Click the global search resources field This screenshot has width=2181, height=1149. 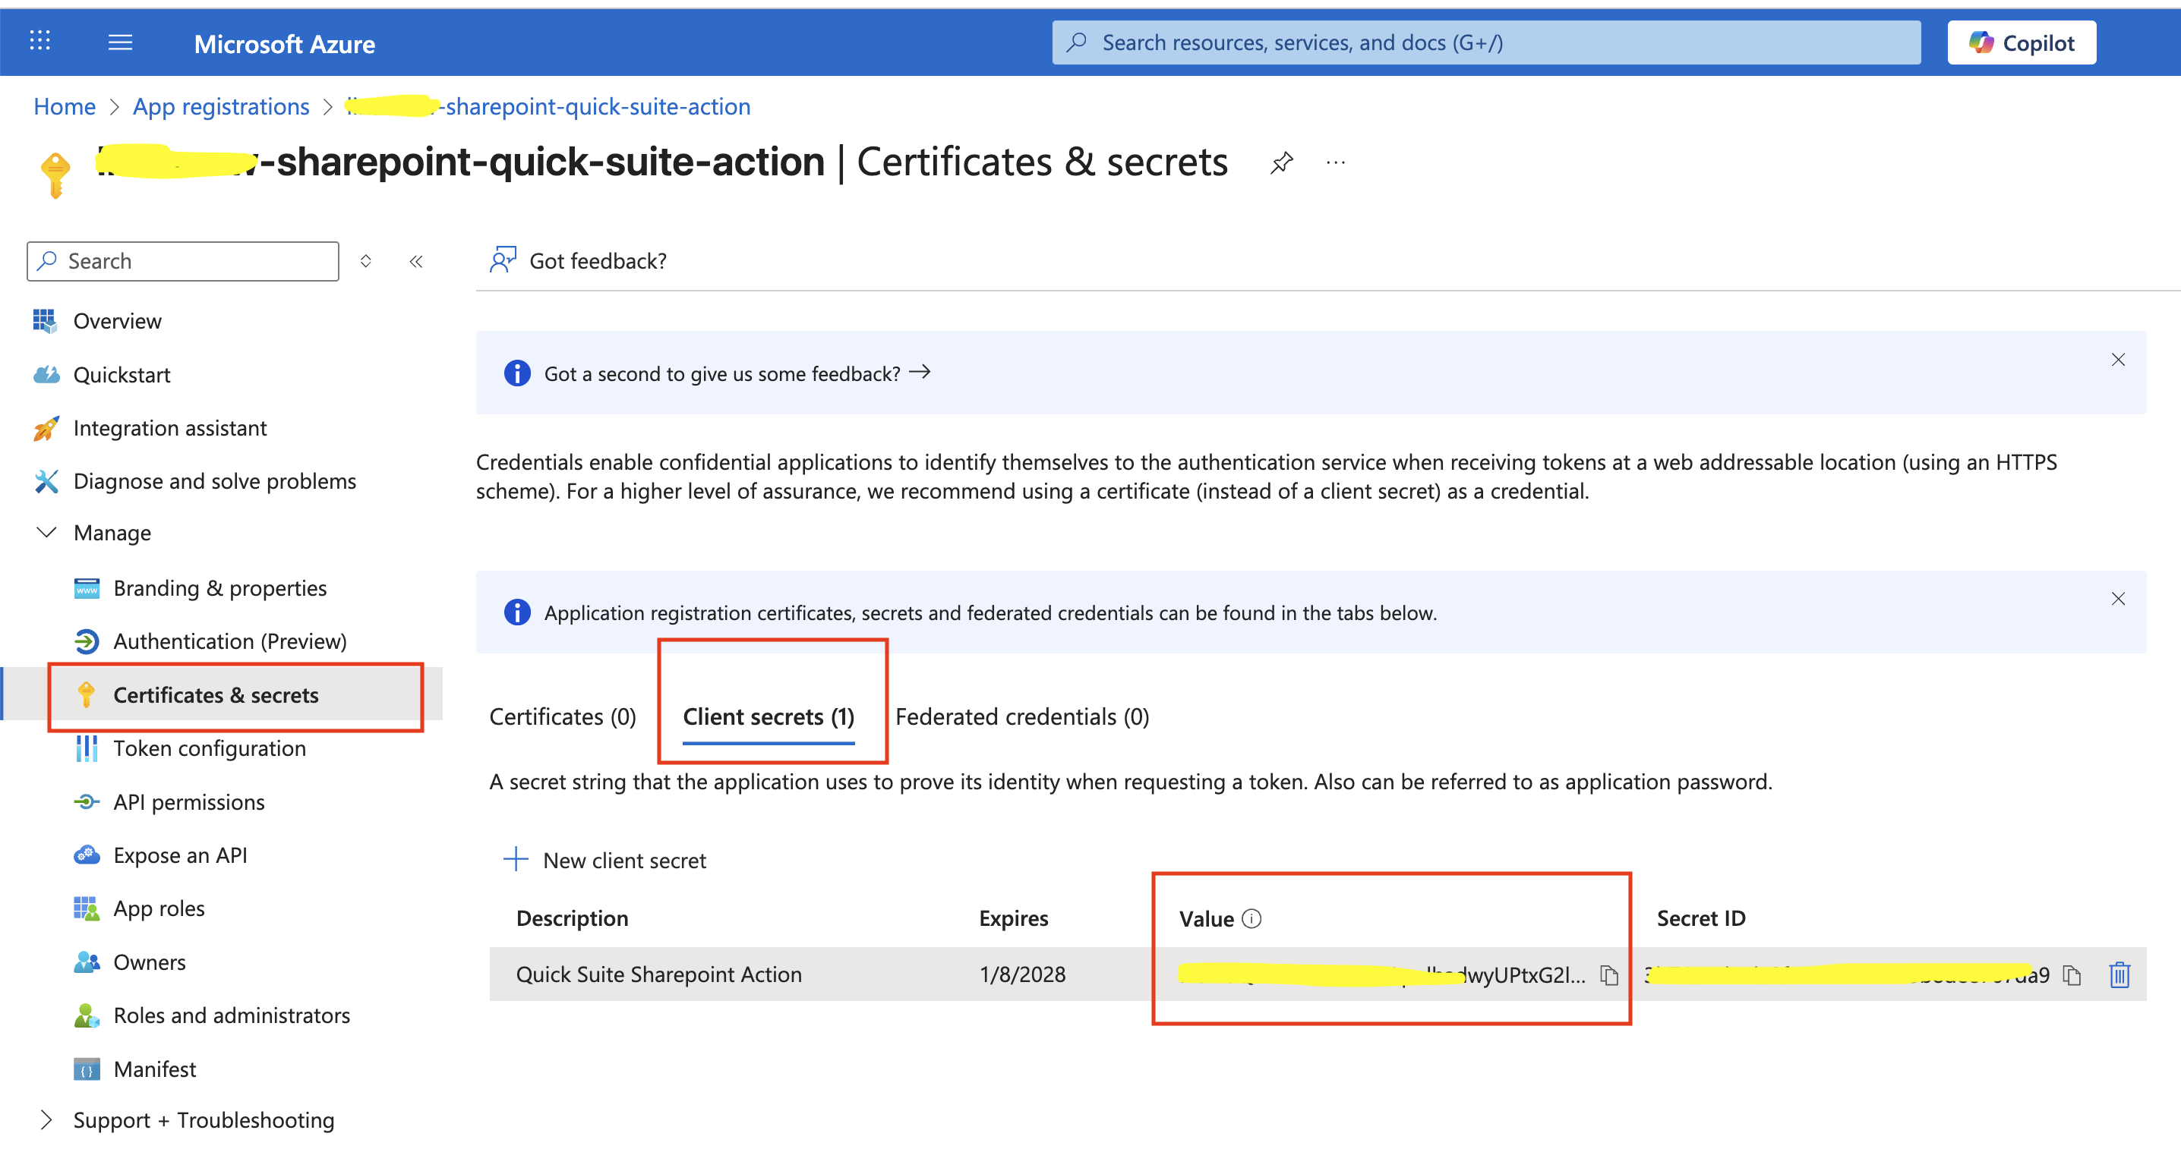(x=1486, y=42)
